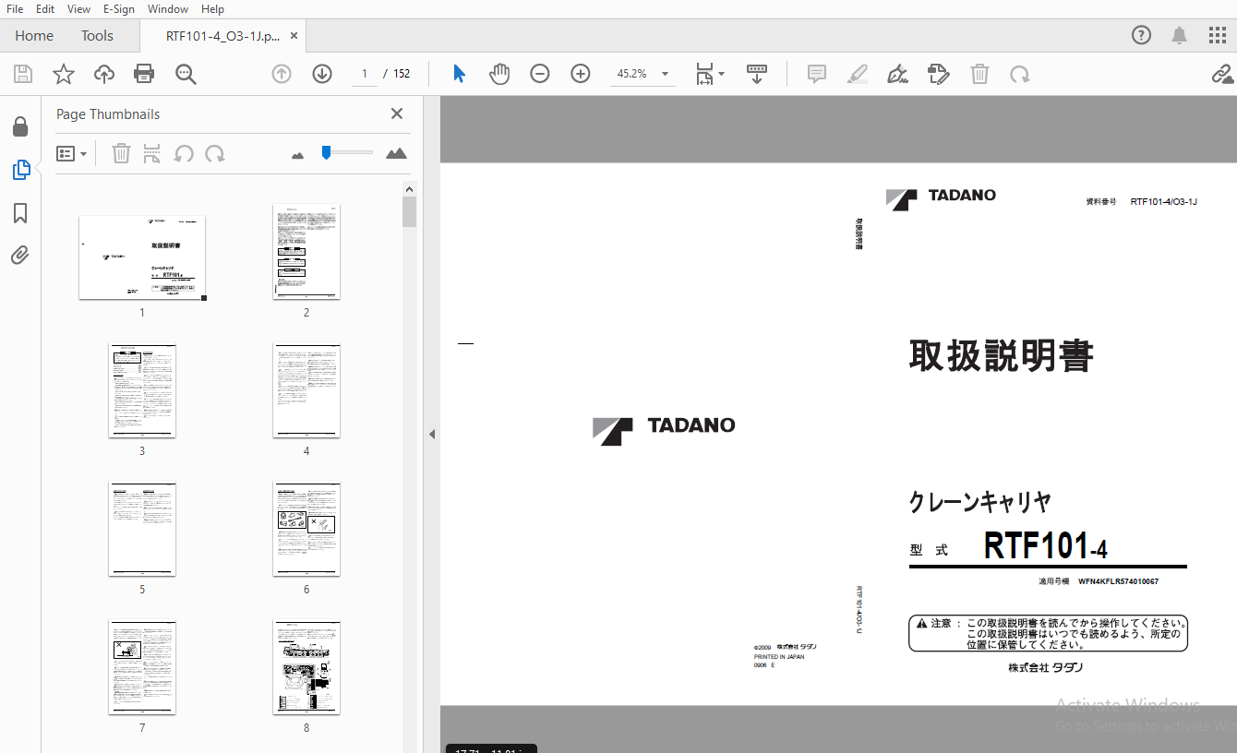Zoom in with plus icon
This screenshot has width=1237, height=753.
pos(581,74)
